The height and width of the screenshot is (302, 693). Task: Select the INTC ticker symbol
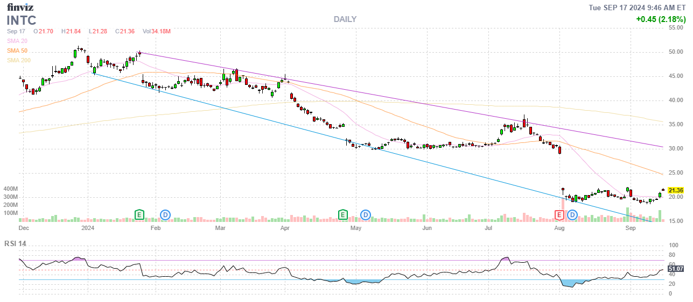click(22, 20)
